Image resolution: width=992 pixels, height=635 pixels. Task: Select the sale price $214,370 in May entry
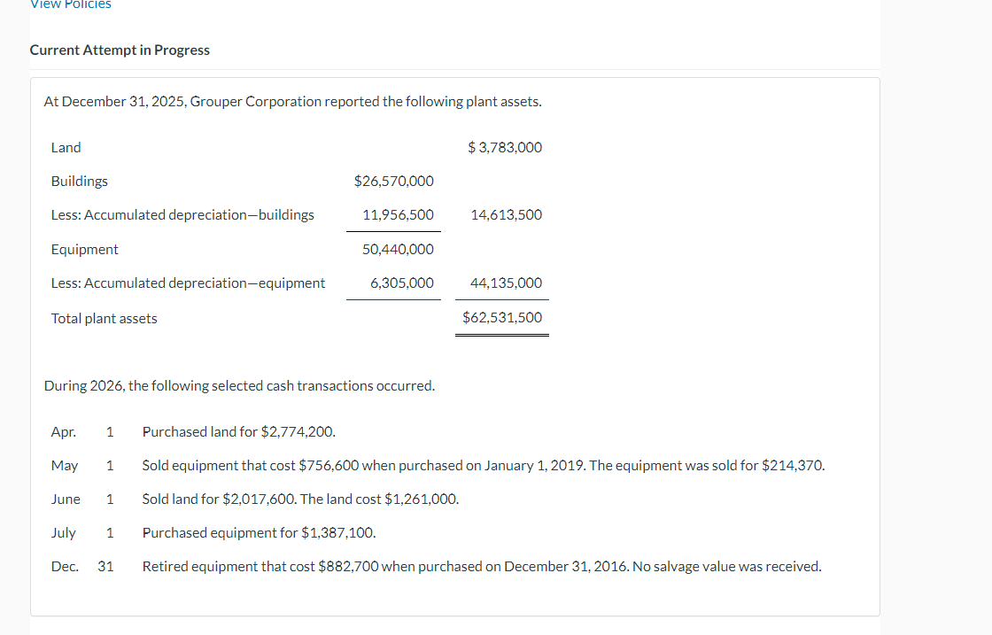pos(791,464)
